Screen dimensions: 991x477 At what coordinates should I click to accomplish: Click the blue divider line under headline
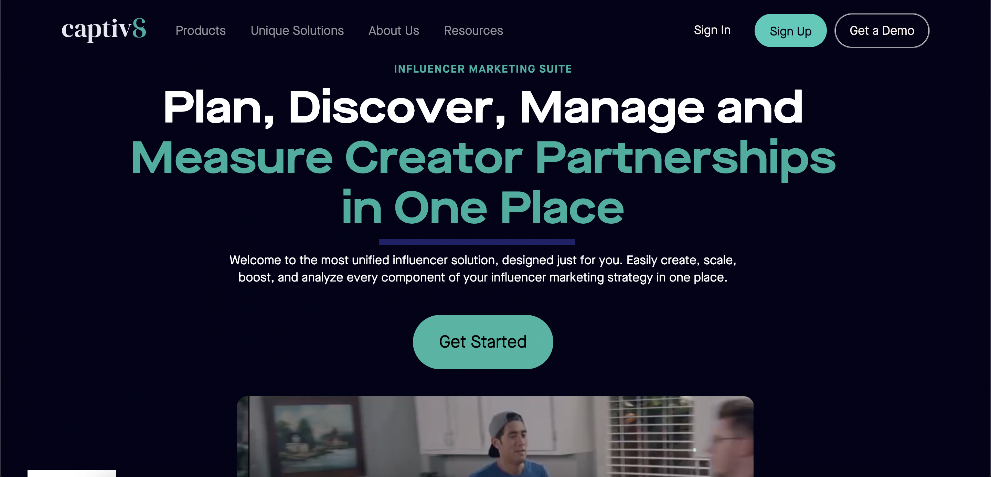(x=477, y=242)
